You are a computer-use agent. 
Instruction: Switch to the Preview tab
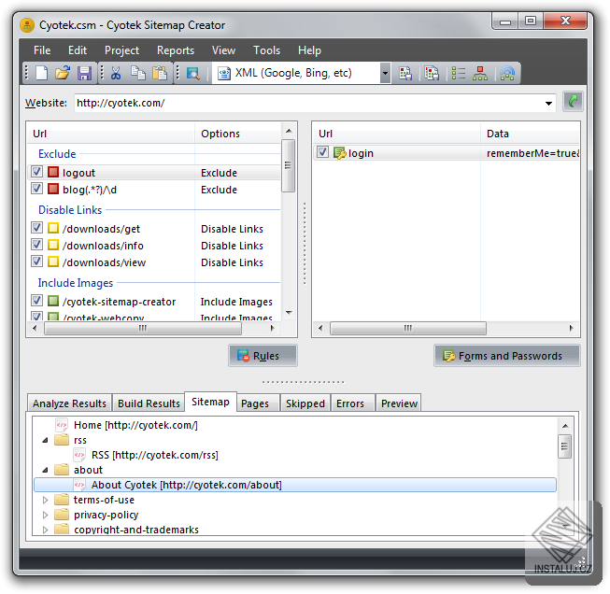coord(399,403)
